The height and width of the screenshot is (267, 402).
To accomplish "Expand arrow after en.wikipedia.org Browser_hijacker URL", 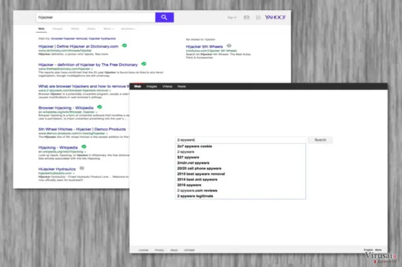I will (x=96, y=112).
